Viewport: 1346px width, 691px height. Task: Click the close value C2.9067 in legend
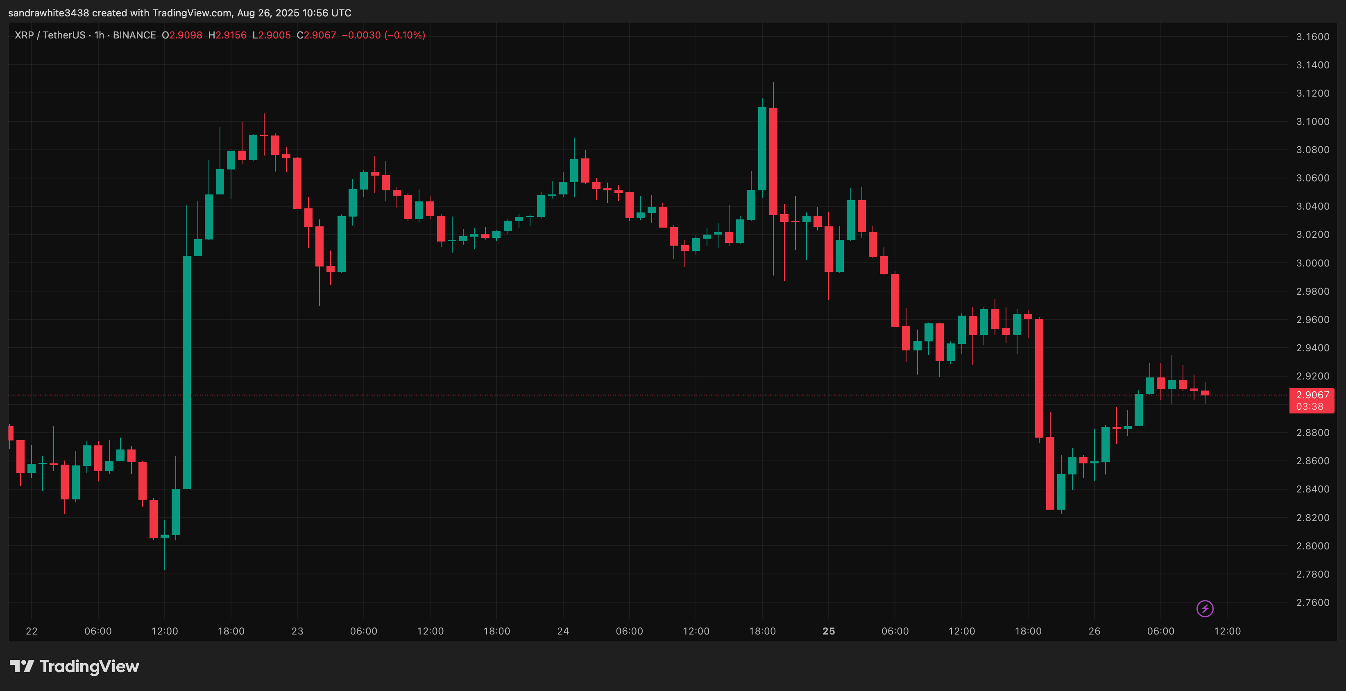[x=316, y=35]
